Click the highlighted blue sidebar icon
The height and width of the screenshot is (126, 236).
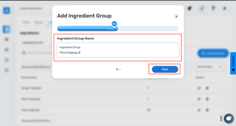coord(7,29)
